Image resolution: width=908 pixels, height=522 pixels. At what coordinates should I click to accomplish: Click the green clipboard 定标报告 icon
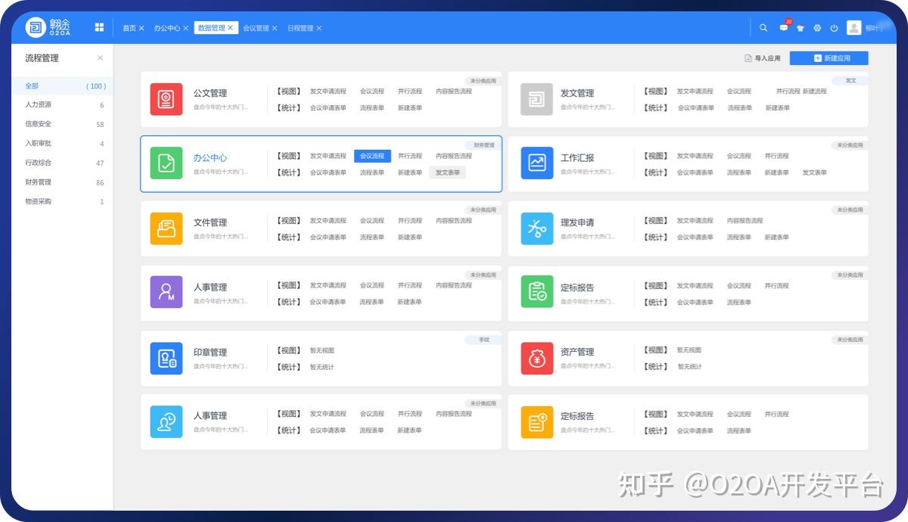(x=536, y=293)
